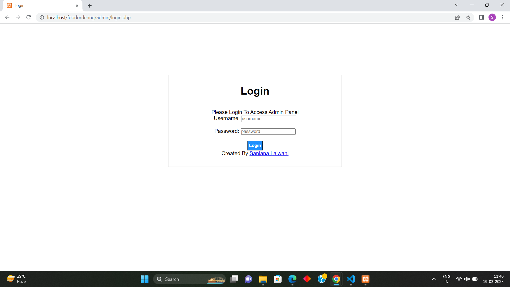Open the Chrome profile avatar S
Screen dimensions: 510x287
point(492,18)
